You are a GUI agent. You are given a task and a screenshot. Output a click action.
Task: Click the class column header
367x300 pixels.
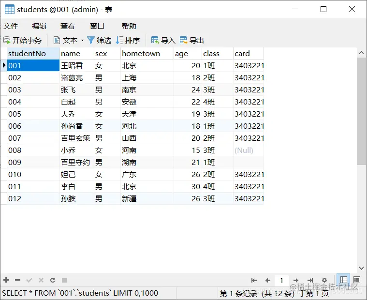tap(218, 53)
